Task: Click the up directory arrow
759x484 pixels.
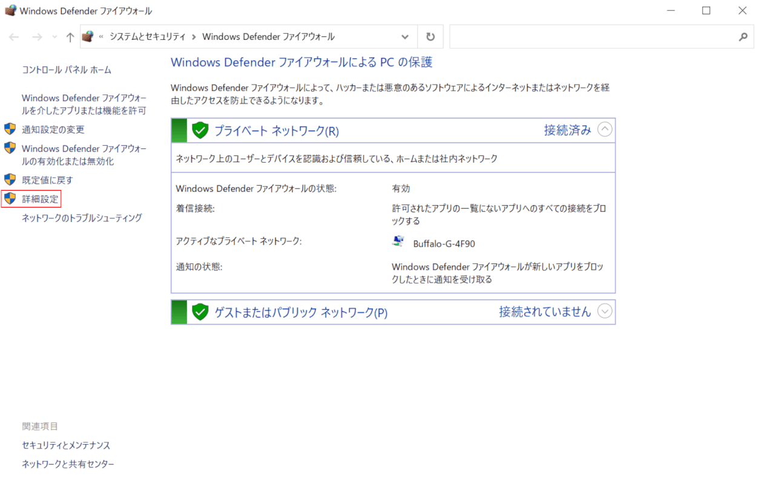Action: click(70, 37)
